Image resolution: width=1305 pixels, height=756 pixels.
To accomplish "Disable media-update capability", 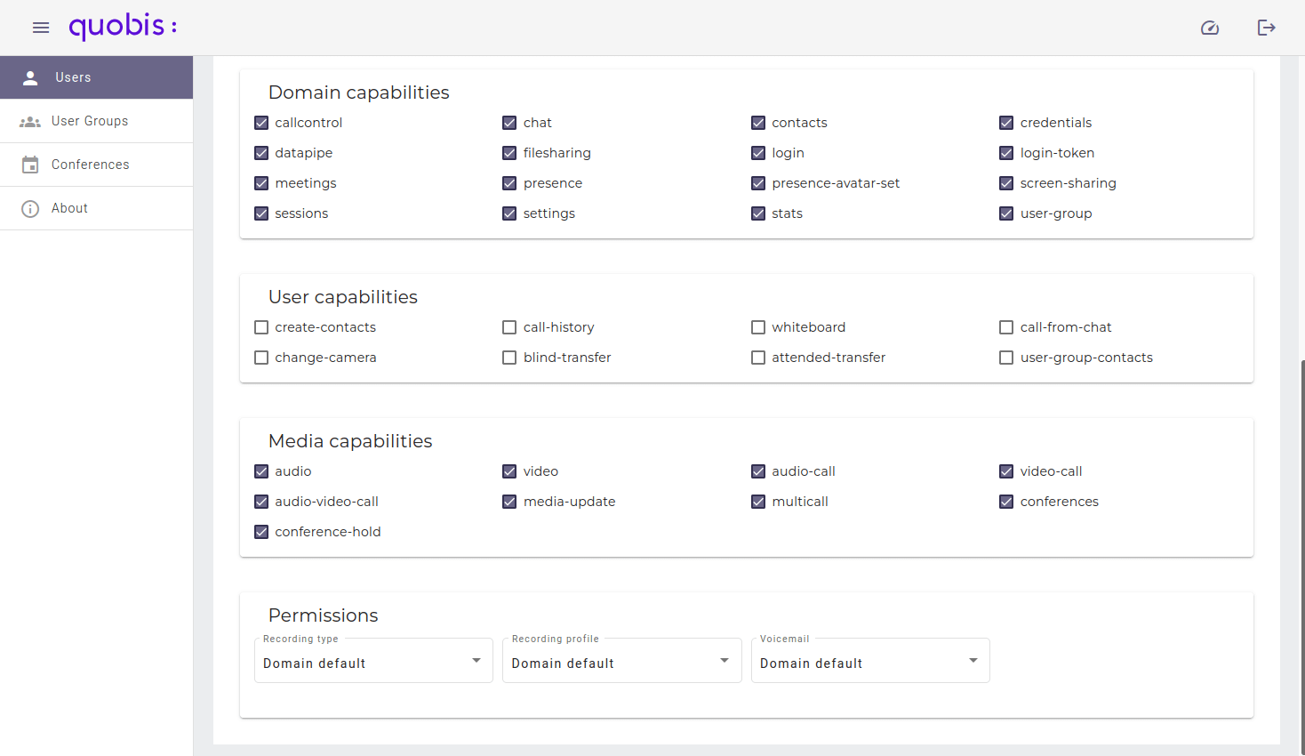I will coord(509,502).
